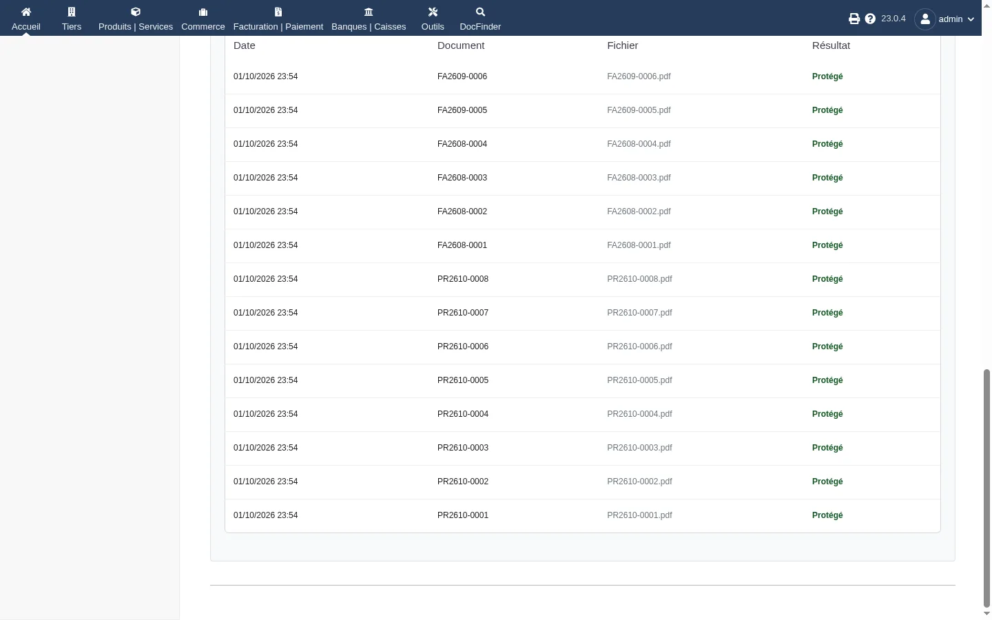Expand the admin user dropdown arrow
The height and width of the screenshot is (620, 992).
[x=971, y=19]
